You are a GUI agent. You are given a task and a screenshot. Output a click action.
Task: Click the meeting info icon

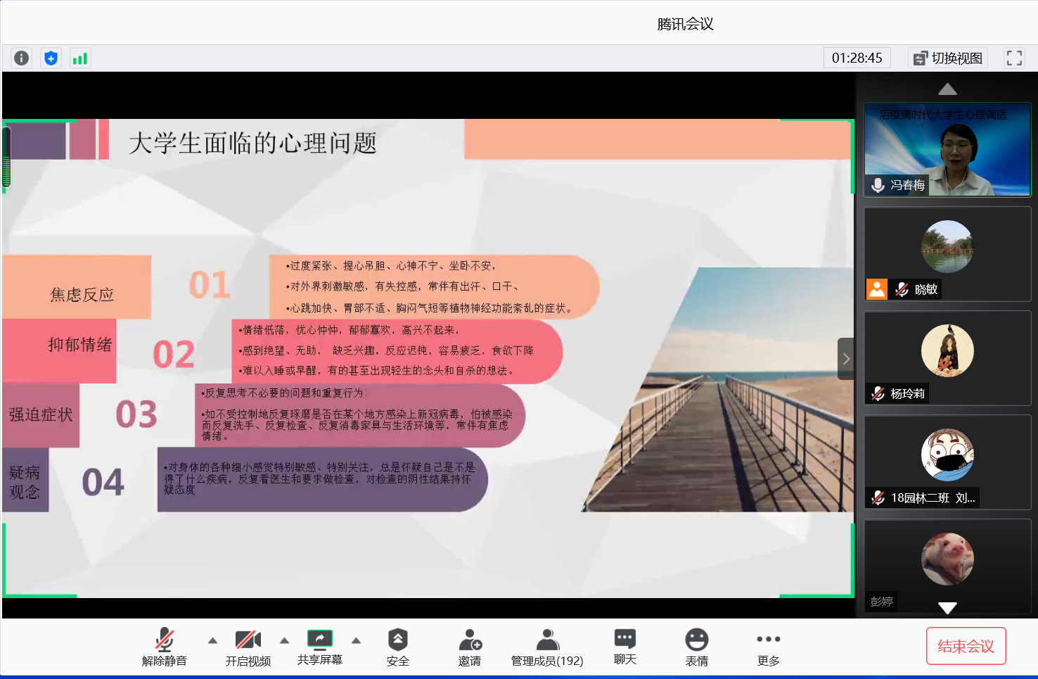coord(20,58)
